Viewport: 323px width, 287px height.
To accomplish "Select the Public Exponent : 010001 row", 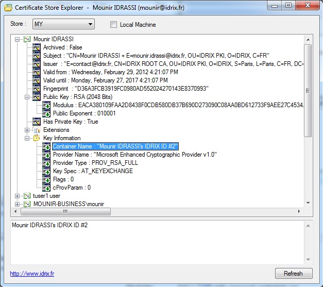I will pos(84,113).
